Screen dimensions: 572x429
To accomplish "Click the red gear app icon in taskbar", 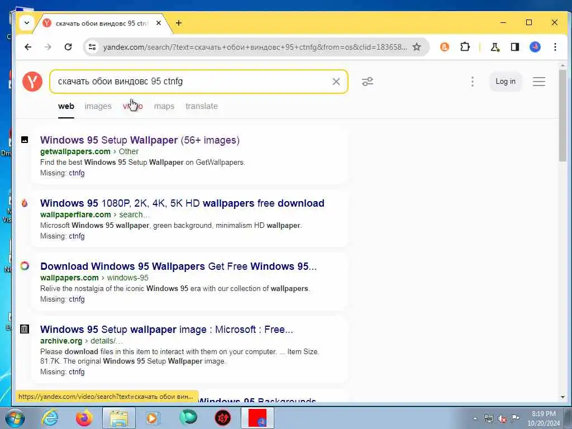I will (x=222, y=418).
